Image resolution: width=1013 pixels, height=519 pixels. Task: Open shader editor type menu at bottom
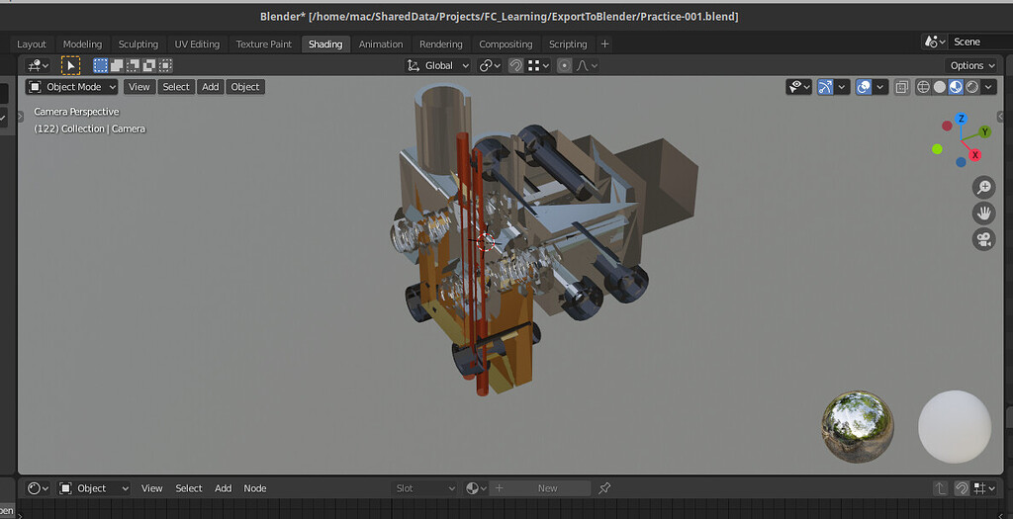(x=39, y=488)
